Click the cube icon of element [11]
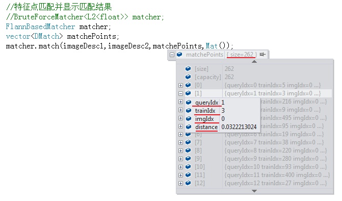The image size is (342, 201). pyautogui.click(x=188, y=175)
